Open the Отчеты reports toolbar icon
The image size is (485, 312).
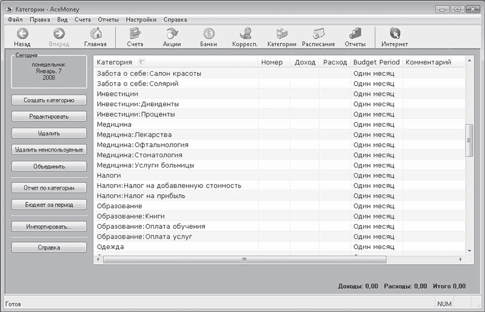click(355, 33)
